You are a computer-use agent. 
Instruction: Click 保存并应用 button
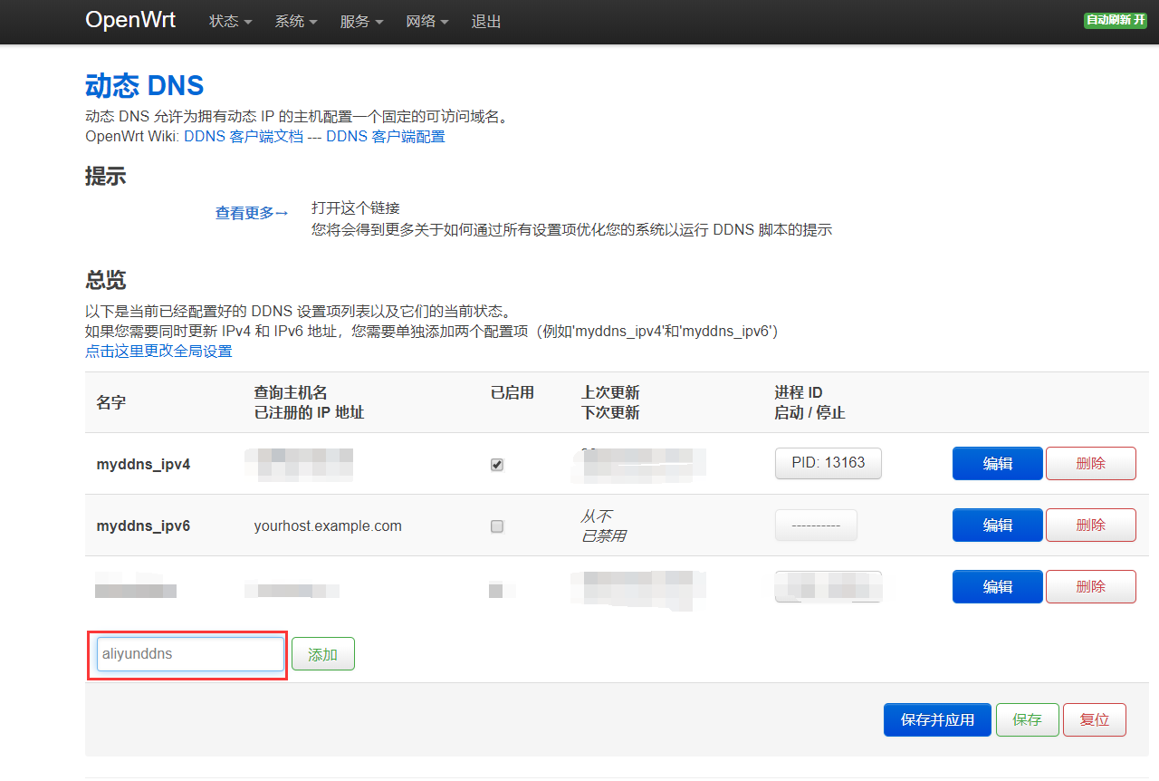tap(937, 720)
